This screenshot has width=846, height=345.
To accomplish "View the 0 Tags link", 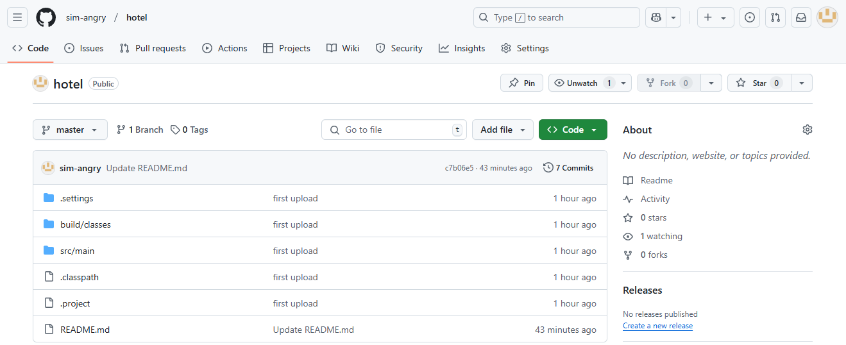I will pyautogui.click(x=189, y=130).
